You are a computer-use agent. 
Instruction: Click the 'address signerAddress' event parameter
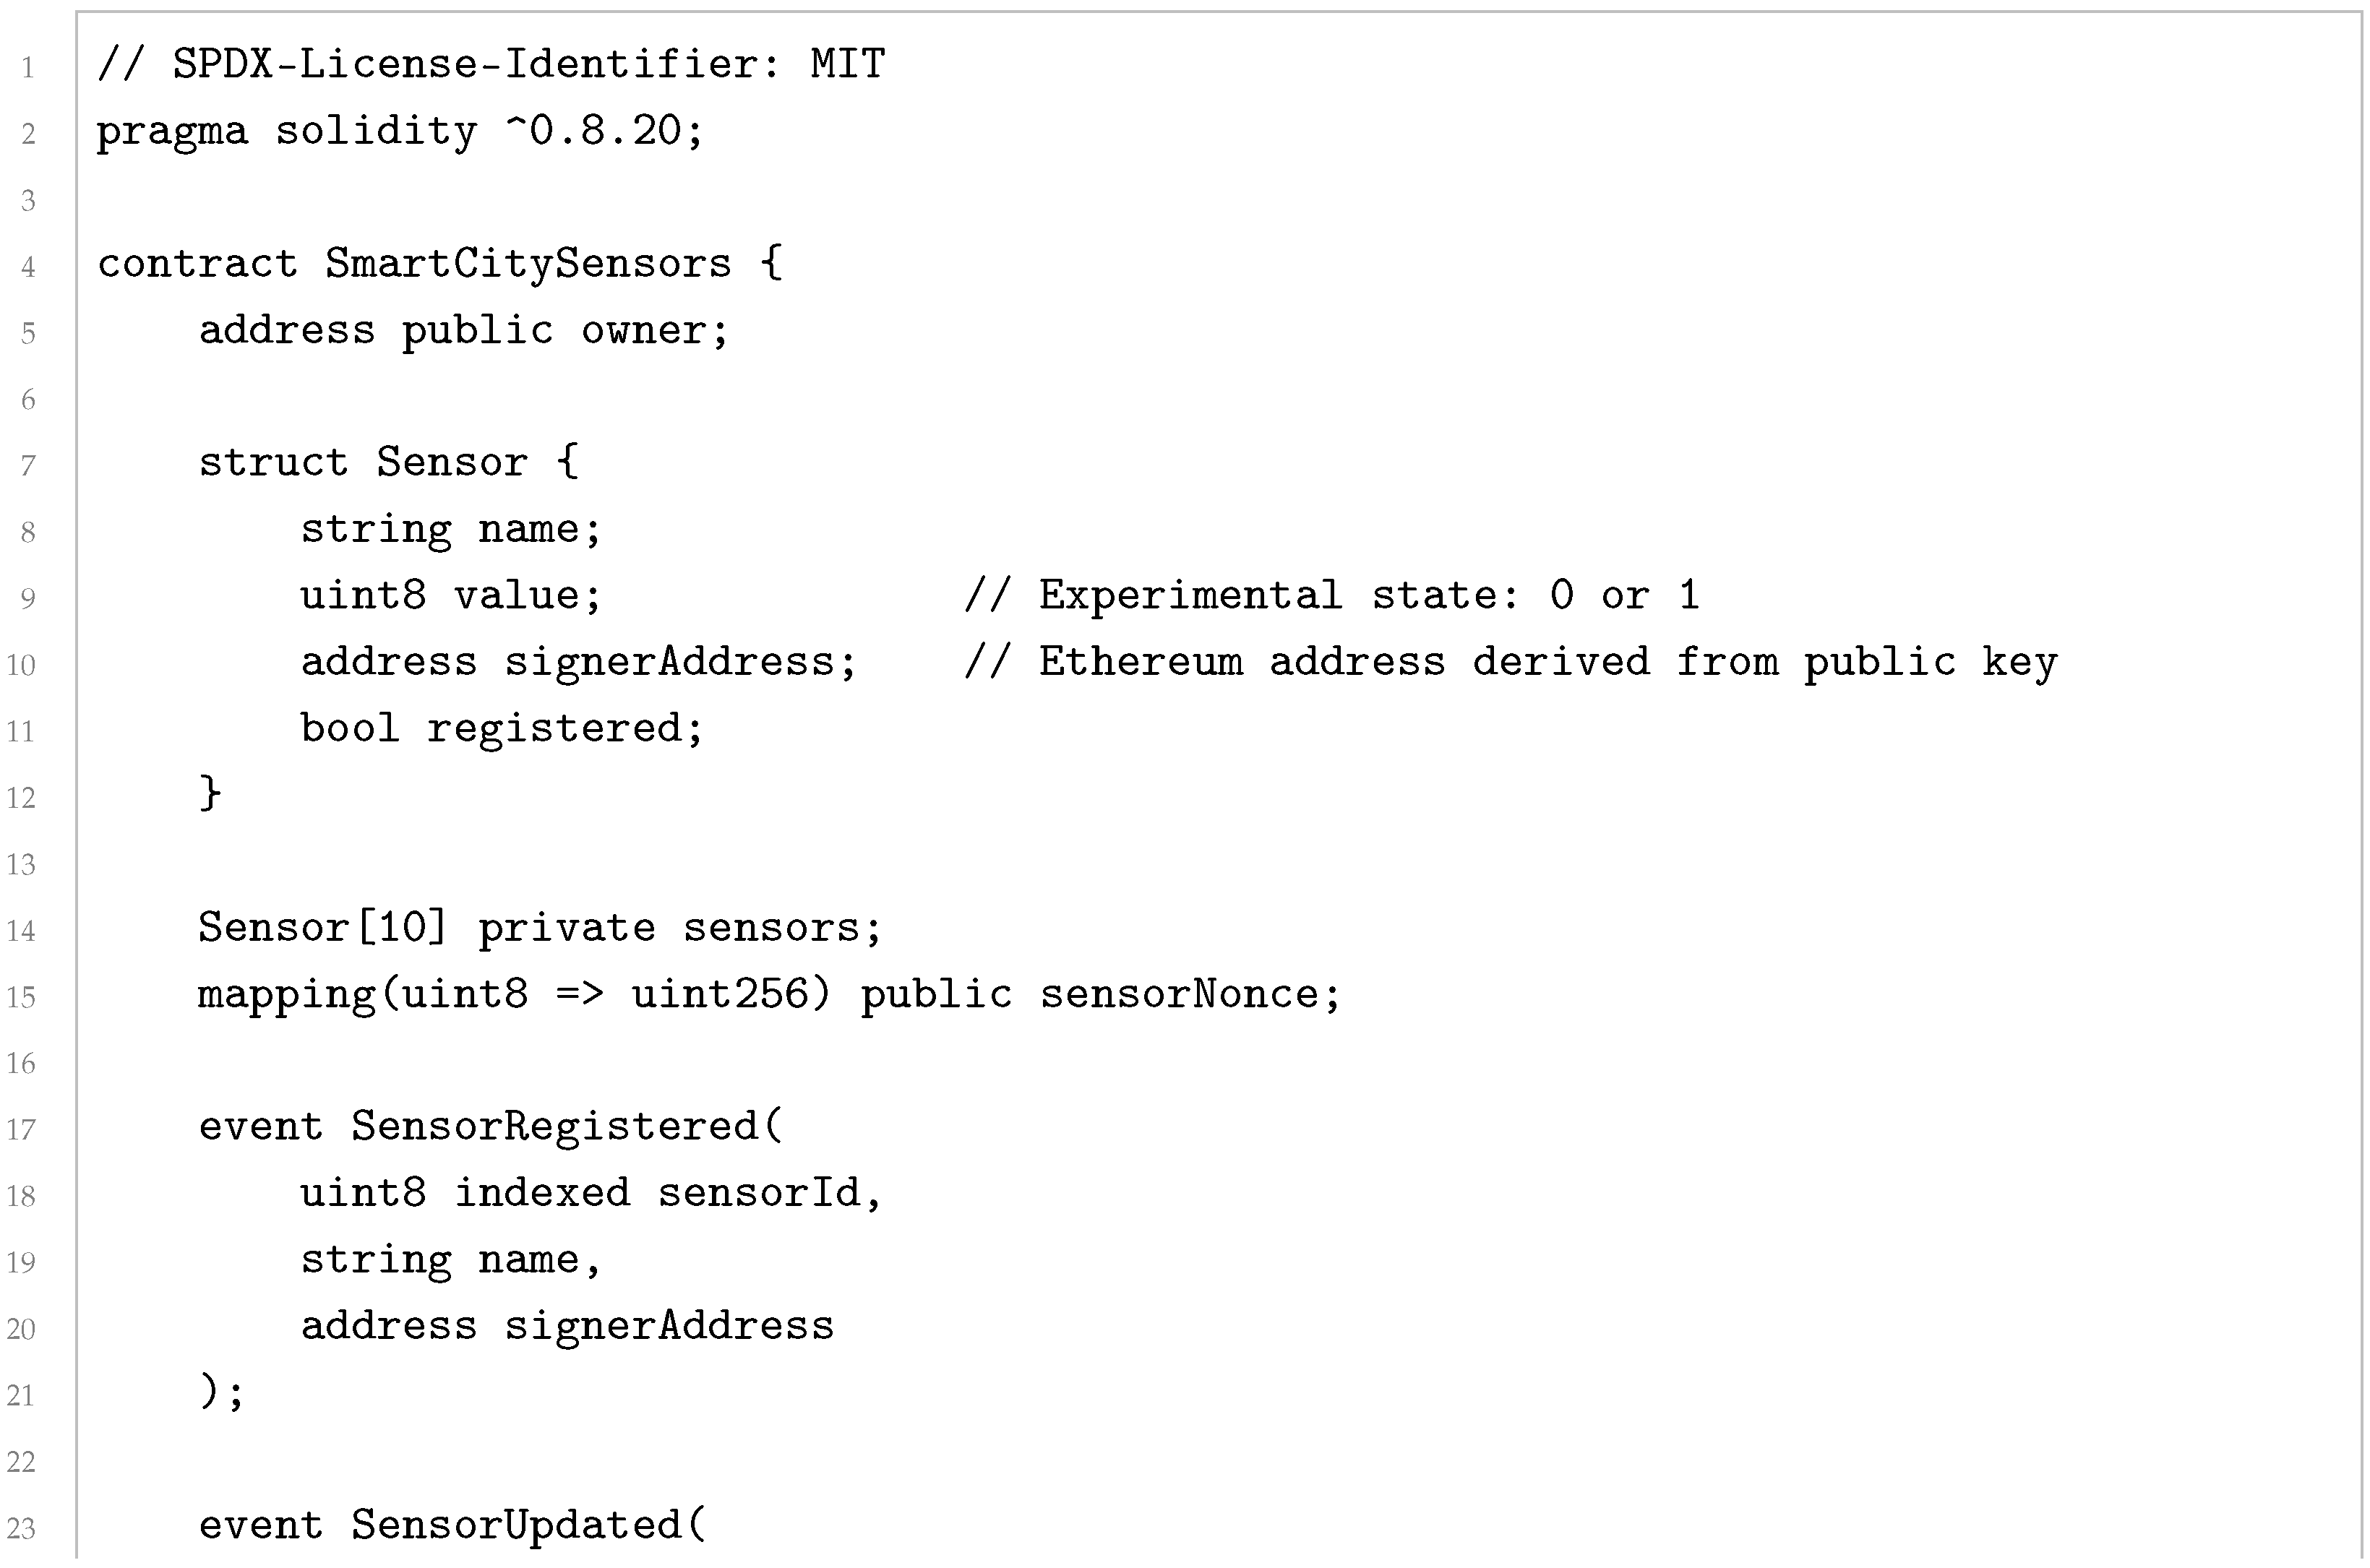(567, 1327)
